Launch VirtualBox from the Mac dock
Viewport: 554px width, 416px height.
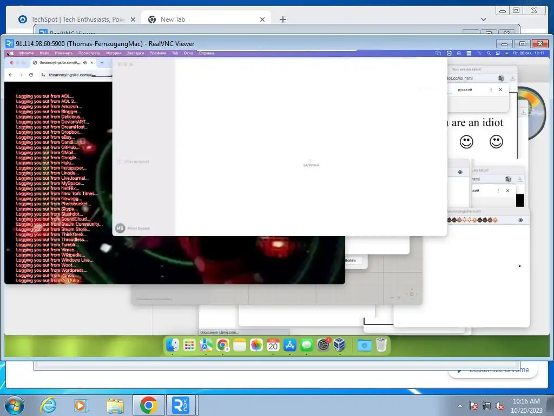click(340, 345)
